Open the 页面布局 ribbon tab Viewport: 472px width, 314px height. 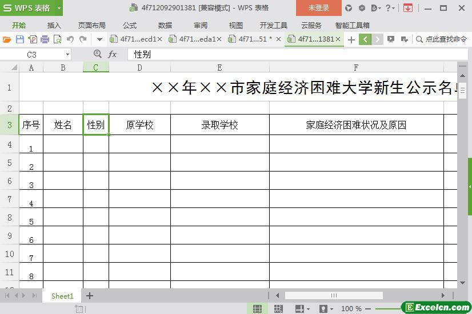point(92,25)
